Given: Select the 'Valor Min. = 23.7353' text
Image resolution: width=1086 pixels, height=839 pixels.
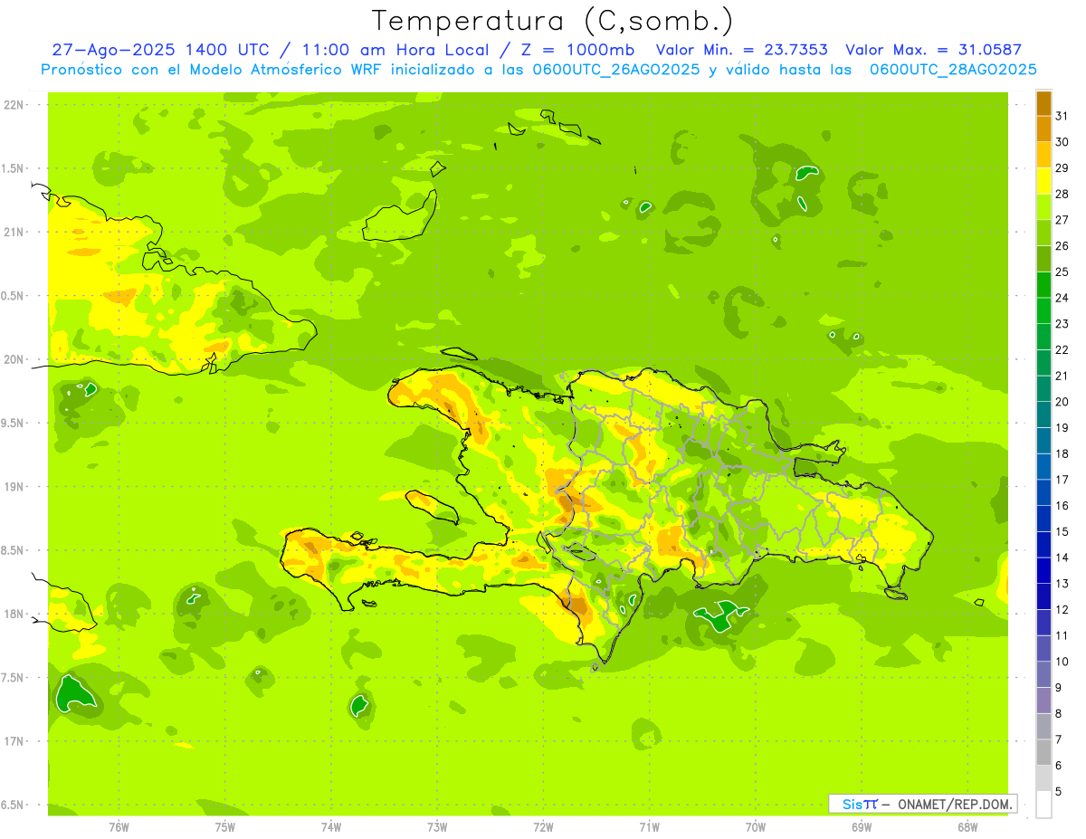Looking at the screenshot, I should 741,50.
